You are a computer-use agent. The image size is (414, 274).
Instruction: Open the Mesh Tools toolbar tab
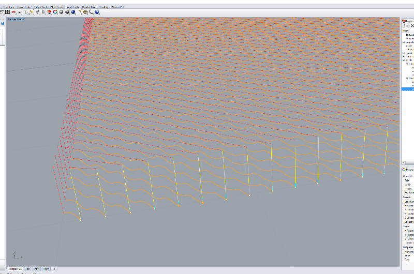tap(71, 7)
